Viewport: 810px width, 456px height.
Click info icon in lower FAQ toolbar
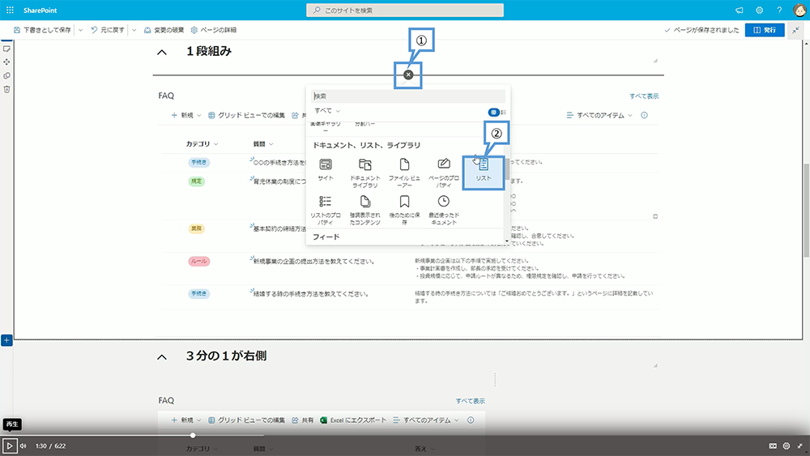click(471, 420)
